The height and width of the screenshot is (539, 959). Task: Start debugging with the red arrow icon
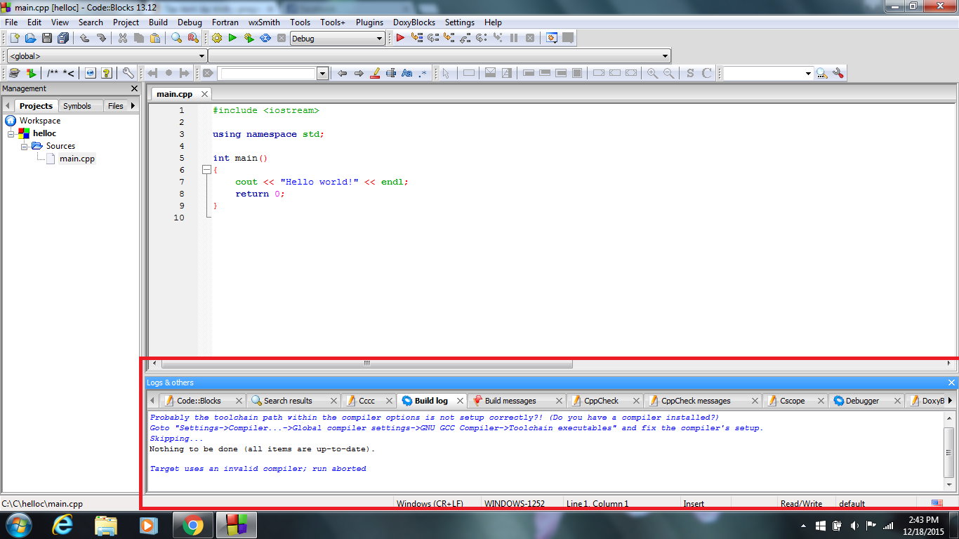click(x=400, y=39)
